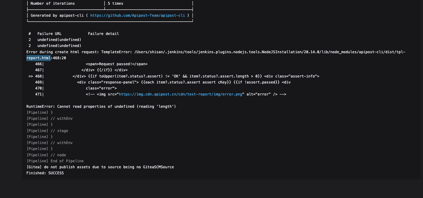Screen dimensions: 423x198
Task: Click the "Request passed!" span on line 466
Action: (x=117, y=64)
